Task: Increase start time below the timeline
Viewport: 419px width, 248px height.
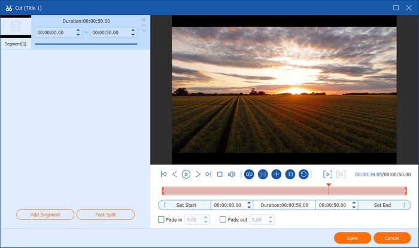Action: click(x=250, y=203)
